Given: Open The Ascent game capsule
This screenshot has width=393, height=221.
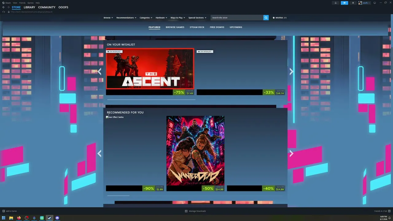Looking at the screenshot, I should pos(150,69).
